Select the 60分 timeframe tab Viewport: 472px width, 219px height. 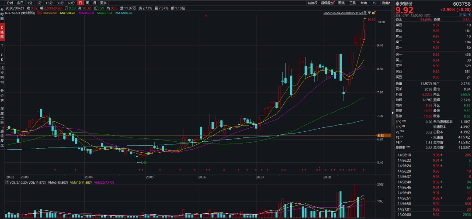[x=71, y=3]
